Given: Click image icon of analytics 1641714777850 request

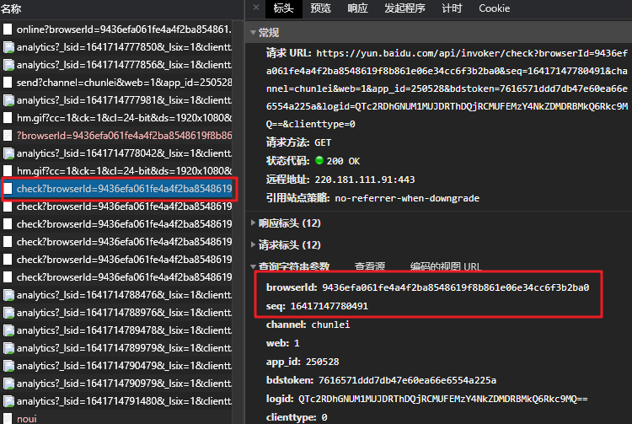Looking at the screenshot, I should (8, 47).
